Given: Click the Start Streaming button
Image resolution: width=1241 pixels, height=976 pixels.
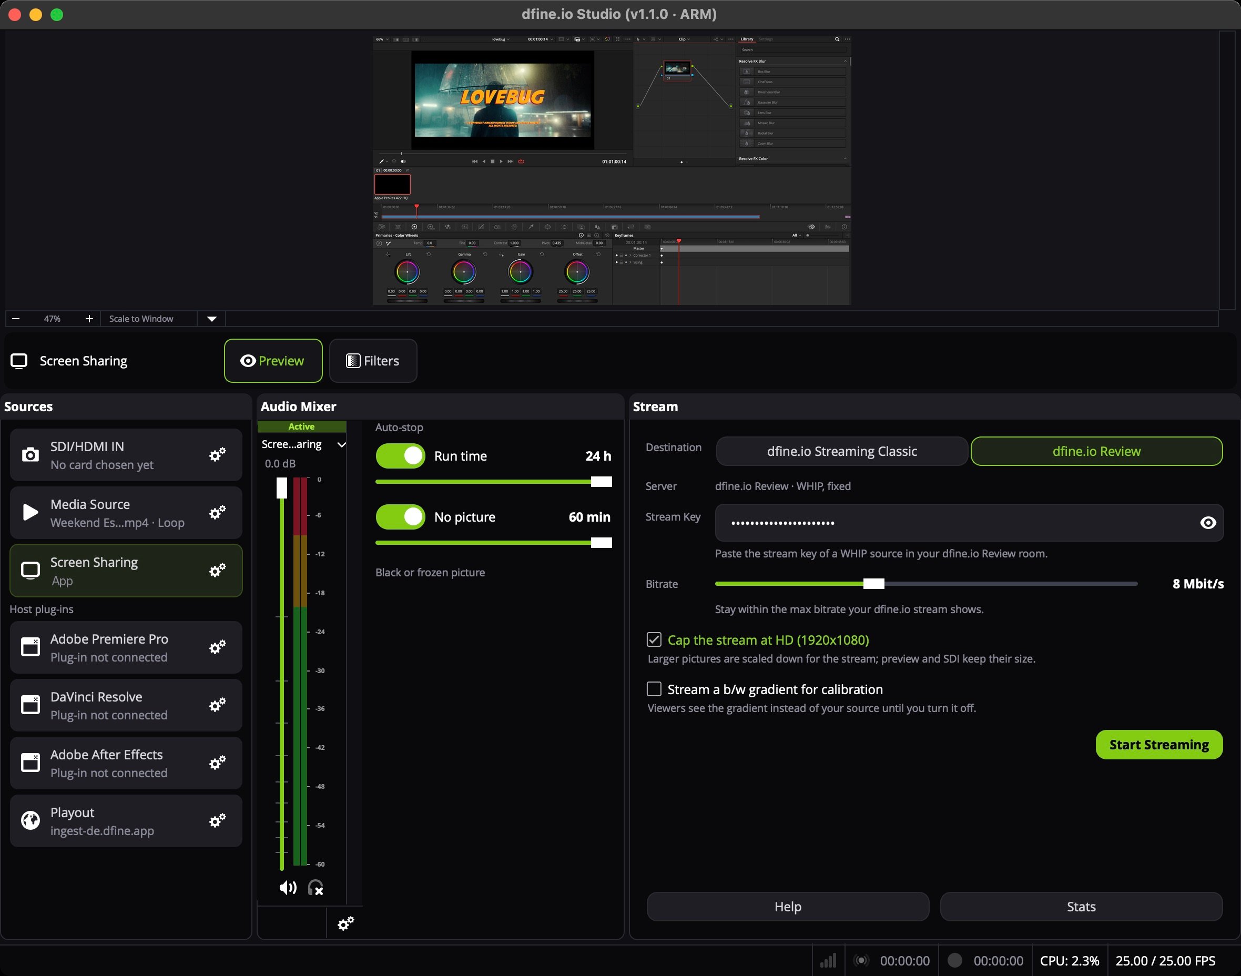Looking at the screenshot, I should click(x=1159, y=745).
